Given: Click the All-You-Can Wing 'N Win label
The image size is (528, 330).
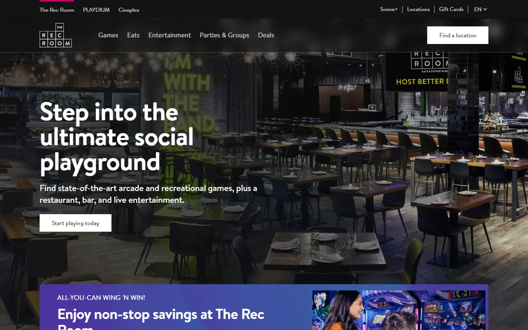Looking at the screenshot, I should point(101,297).
